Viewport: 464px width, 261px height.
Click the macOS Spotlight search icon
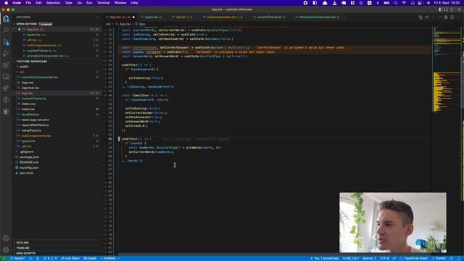[x=396, y=3]
